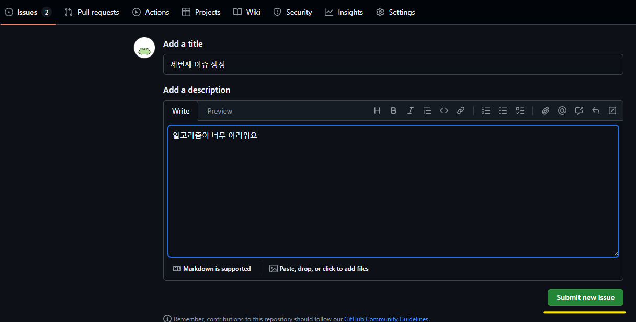Open the Pull requests tab
636x322 pixels.
click(x=92, y=12)
